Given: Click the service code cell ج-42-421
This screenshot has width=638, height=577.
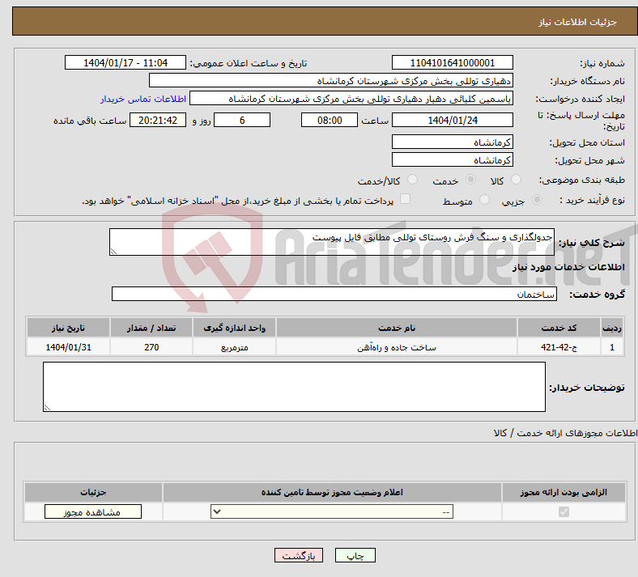Looking at the screenshot, I should click(559, 347).
